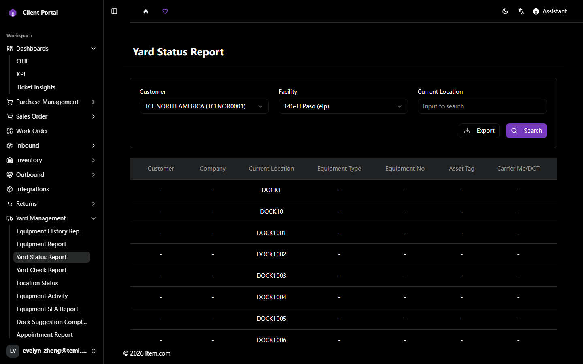Open the language translation icon
The height and width of the screenshot is (364, 583).
(x=521, y=11)
